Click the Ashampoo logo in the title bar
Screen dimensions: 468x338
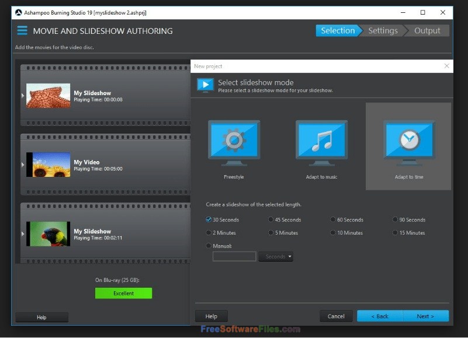point(19,12)
